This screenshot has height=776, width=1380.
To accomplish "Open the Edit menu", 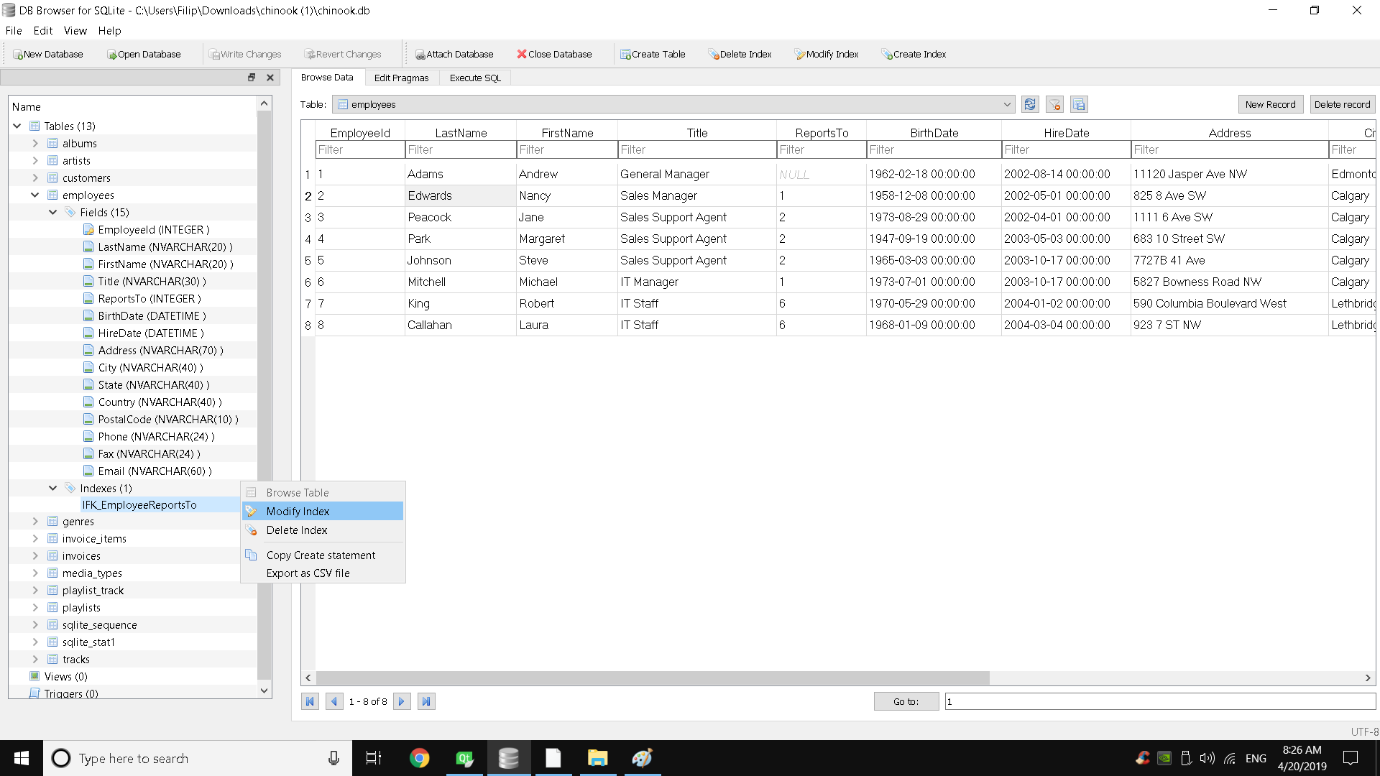I will [x=43, y=31].
